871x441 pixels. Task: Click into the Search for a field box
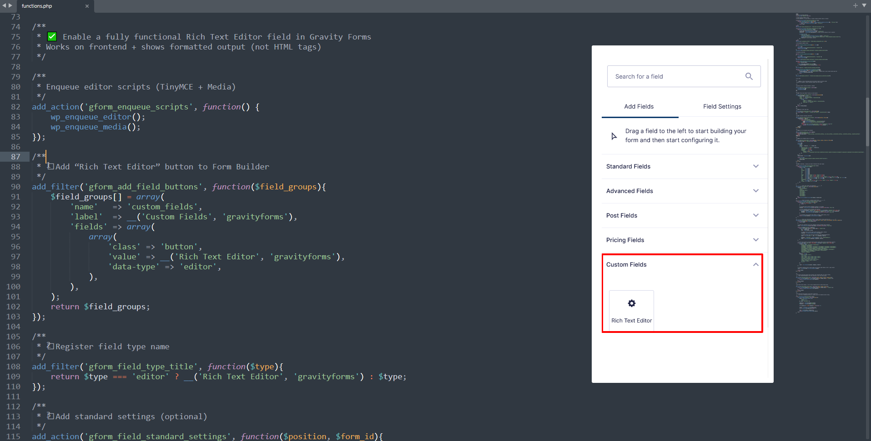tap(675, 76)
